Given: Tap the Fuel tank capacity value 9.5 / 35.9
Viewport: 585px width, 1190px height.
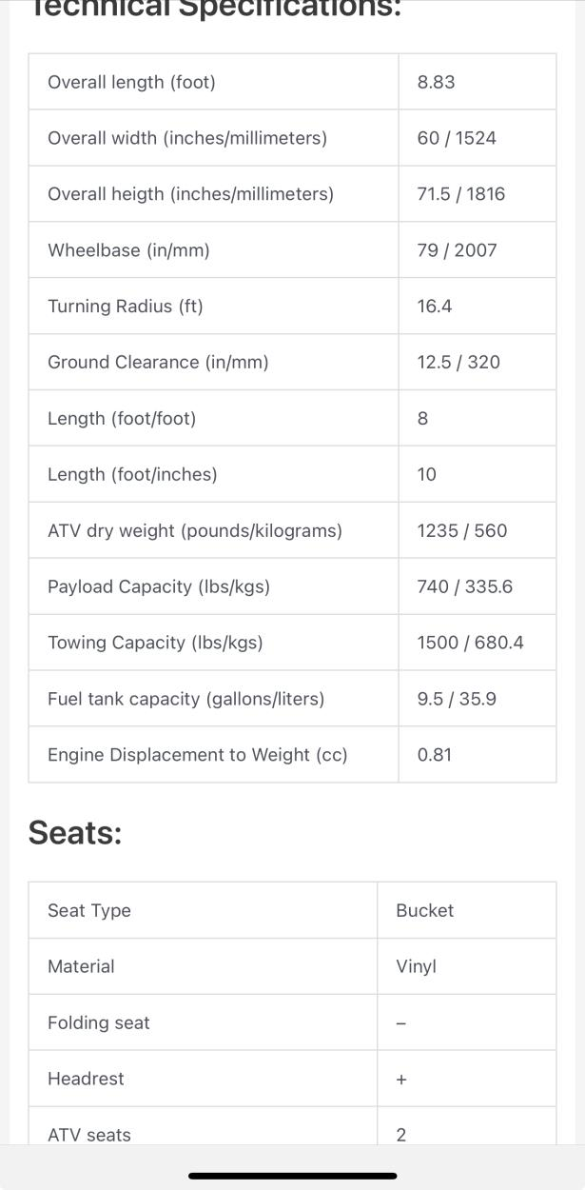Looking at the screenshot, I should pyautogui.click(x=457, y=699).
